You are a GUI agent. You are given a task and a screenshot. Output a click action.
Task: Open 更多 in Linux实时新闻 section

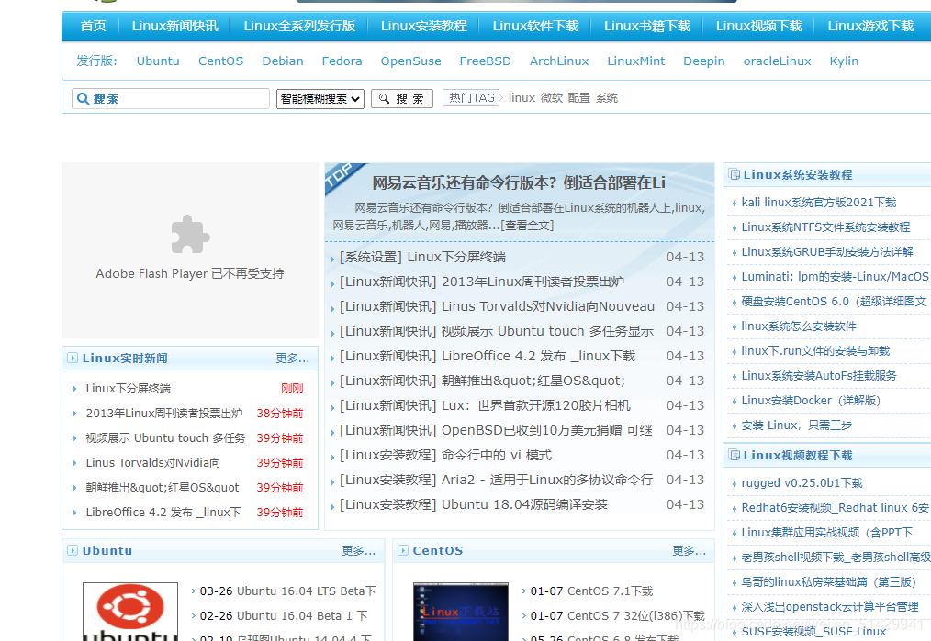[x=292, y=359]
